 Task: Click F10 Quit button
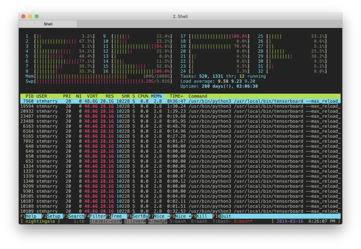click(222, 216)
